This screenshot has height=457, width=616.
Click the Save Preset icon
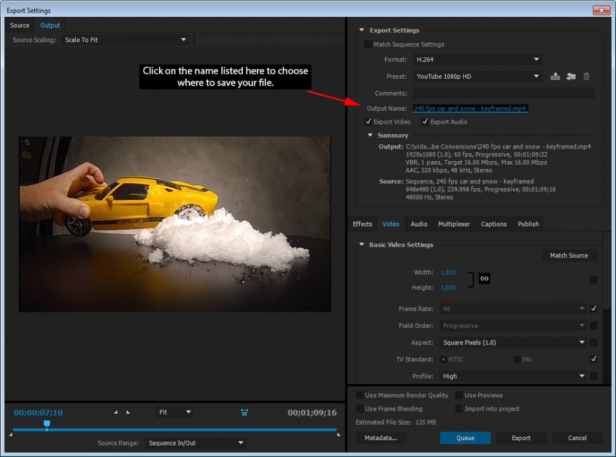(x=555, y=76)
